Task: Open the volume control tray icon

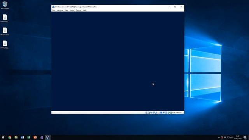Action: [231, 137]
